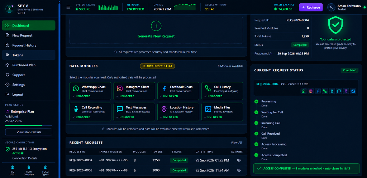Click the Auto Reset 11:43 badge
Screen dimensions: 367x178
(x=157, y=66)
